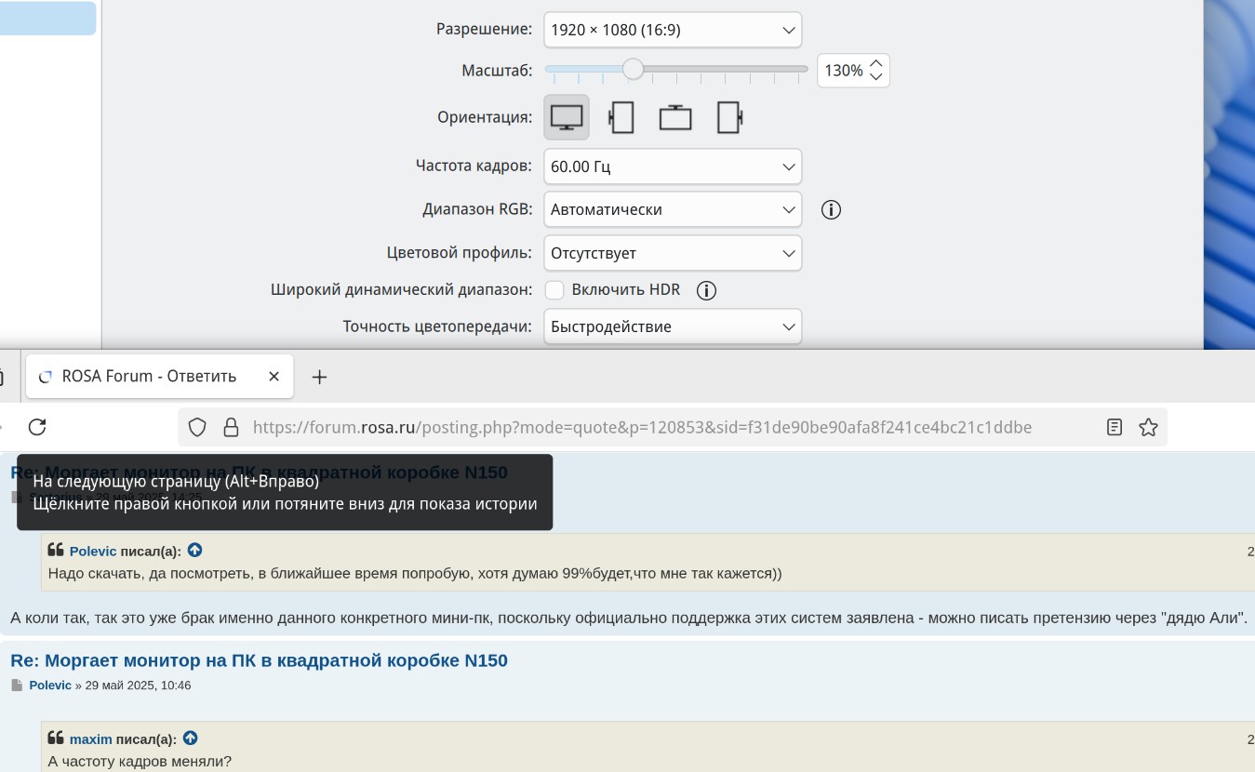Enable the Включить HDR checkbox
1255x772 pixels.
(554, 290)
